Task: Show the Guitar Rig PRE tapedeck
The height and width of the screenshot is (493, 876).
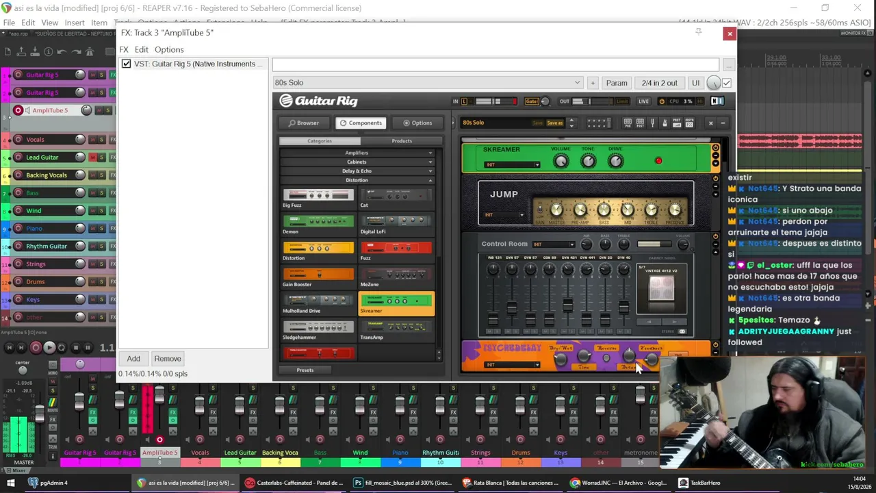Action: [628, 123]
